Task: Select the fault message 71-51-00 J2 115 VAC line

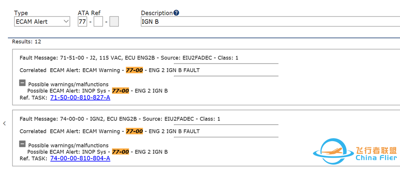Action: (x=129, y=58)
